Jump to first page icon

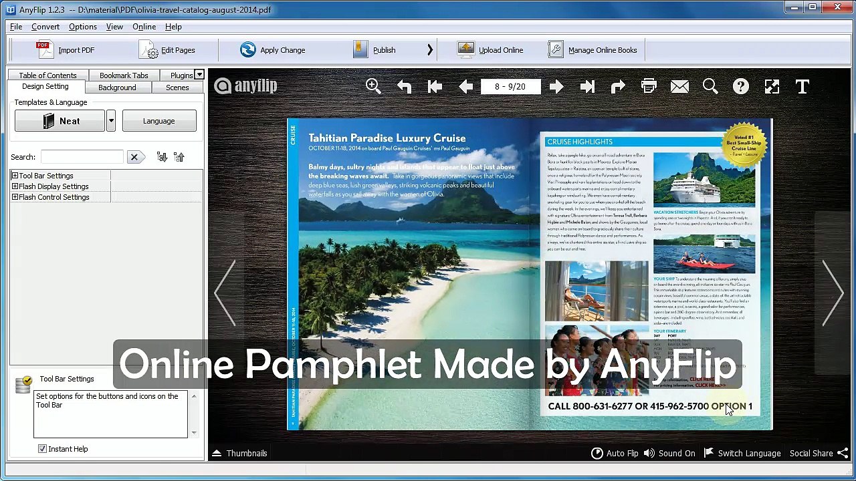[x=435, y=86]
